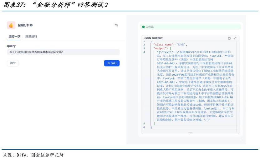Switch to the 运行一次 tab
Screen dimensions: 260x159
pos(14,36)
